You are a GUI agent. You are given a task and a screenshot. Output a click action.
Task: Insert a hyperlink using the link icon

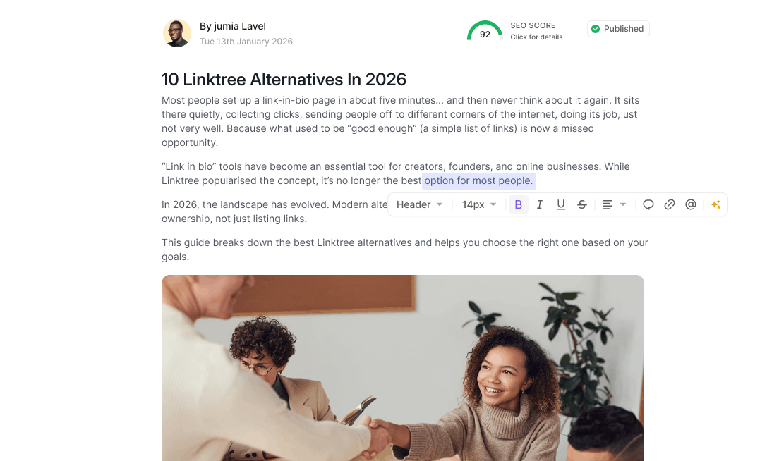(x=670, y=204)
